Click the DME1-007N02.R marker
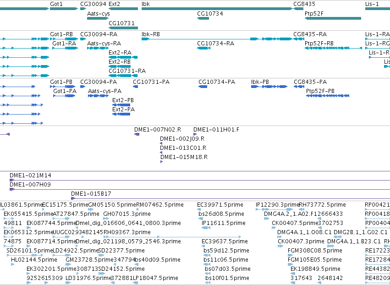The height and width of the screenshot is (285, 390). tap(137, 134)
